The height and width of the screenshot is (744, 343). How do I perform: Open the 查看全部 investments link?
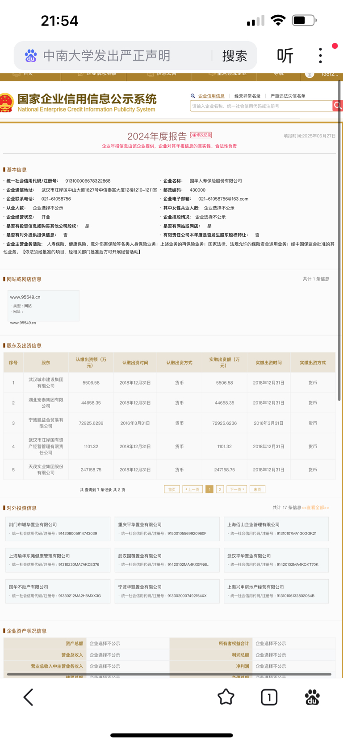[x=315, y=508]
